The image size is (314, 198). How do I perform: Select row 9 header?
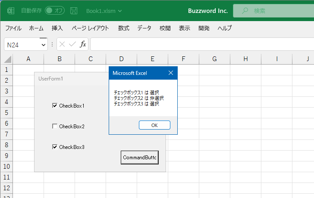click(x=6, y=156)
